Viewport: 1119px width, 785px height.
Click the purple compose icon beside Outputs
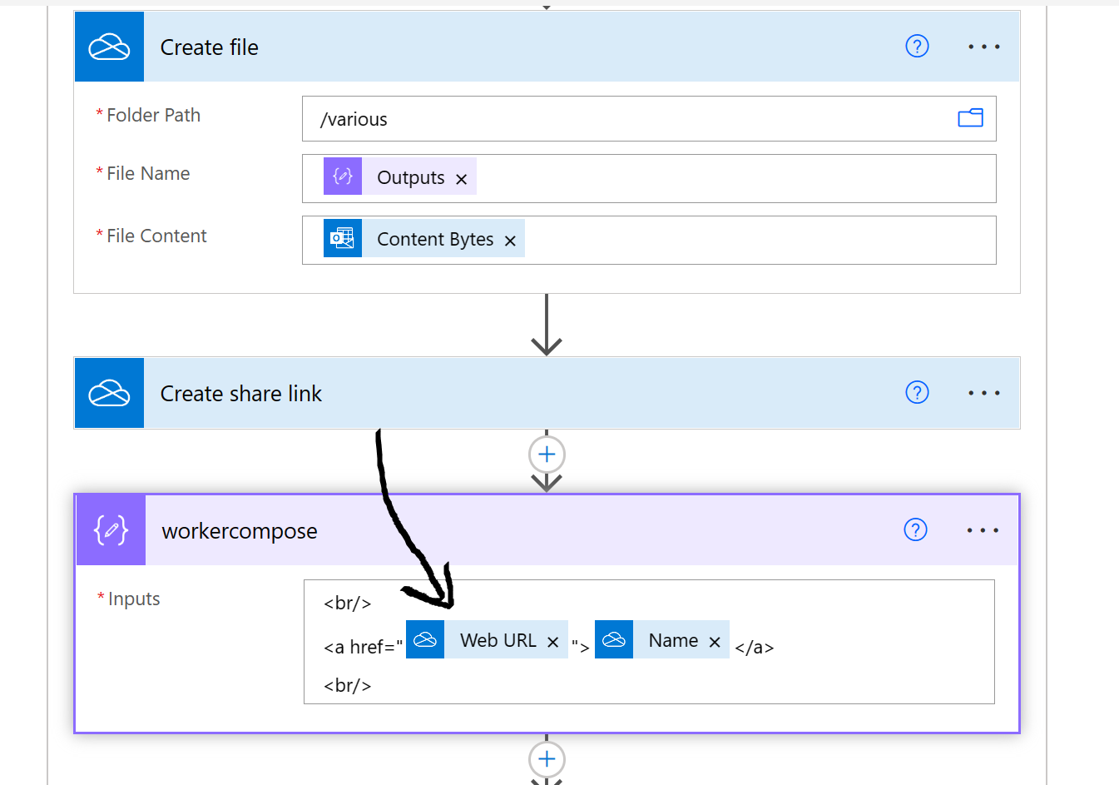343,176
